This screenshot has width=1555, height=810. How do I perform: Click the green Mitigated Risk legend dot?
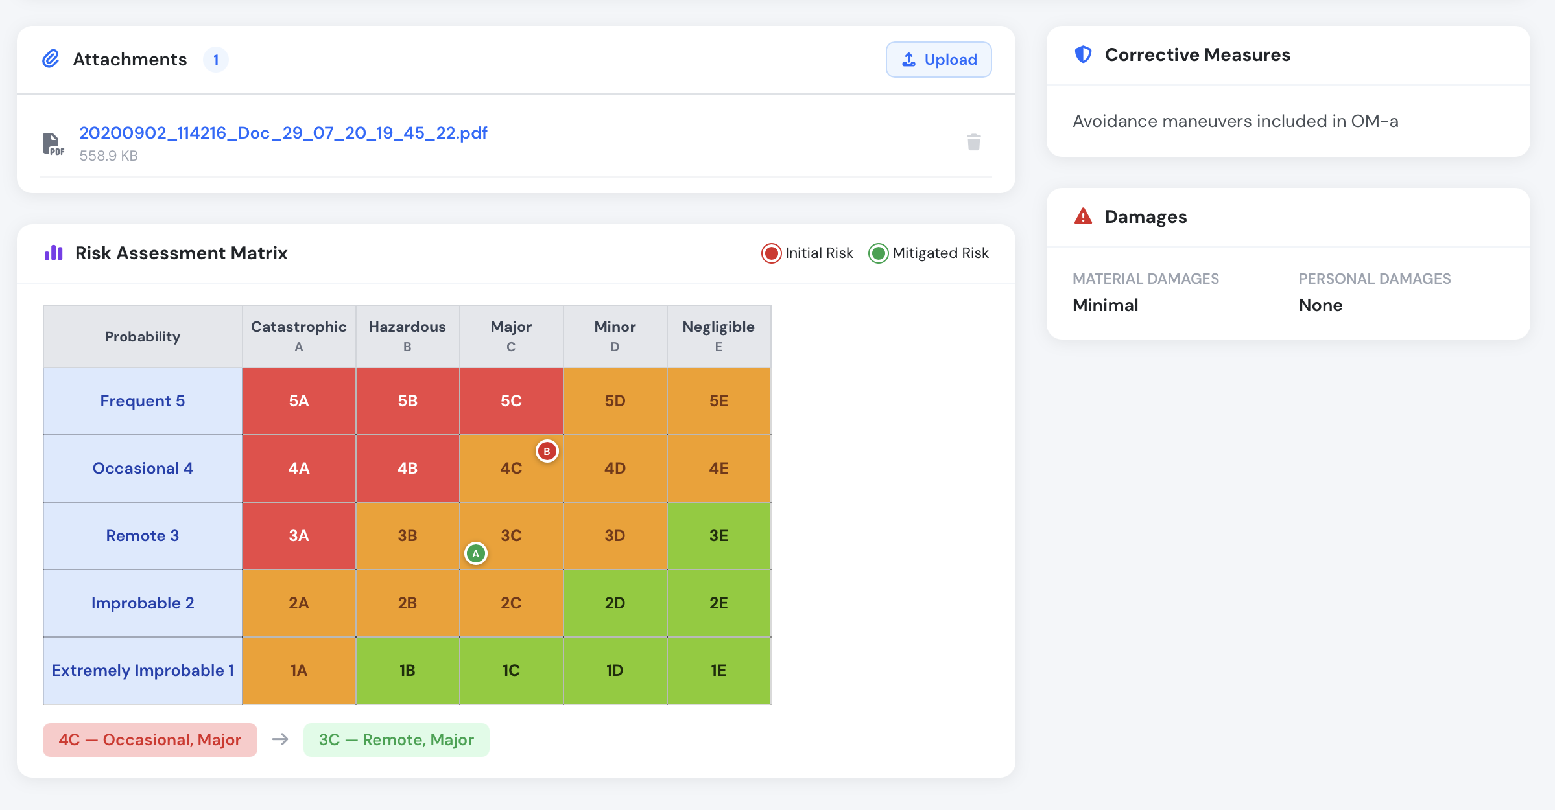878,253
